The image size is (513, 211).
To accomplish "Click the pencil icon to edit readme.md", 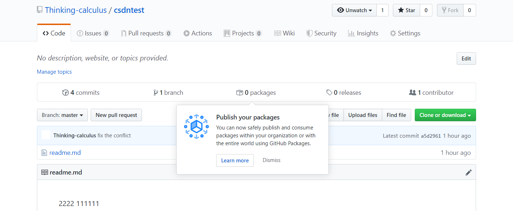I will [469, 172].
